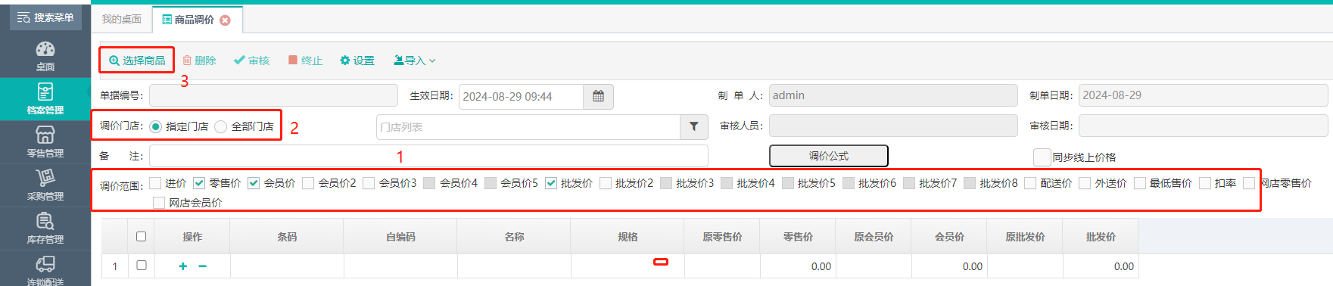Click 删除 toolbar button
Viewport: 1333px width, 286px height.
(x=200, y=61)
